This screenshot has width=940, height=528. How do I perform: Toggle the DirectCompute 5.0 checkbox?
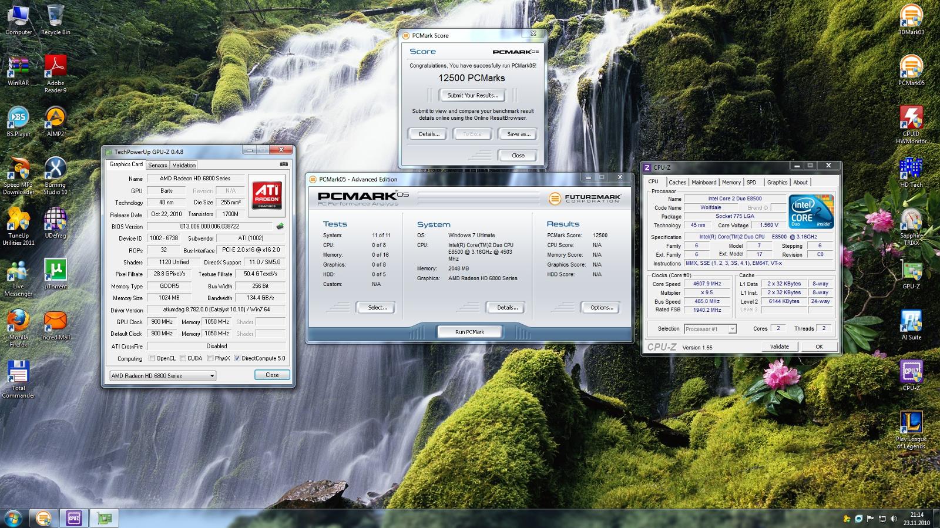point(237,358)
